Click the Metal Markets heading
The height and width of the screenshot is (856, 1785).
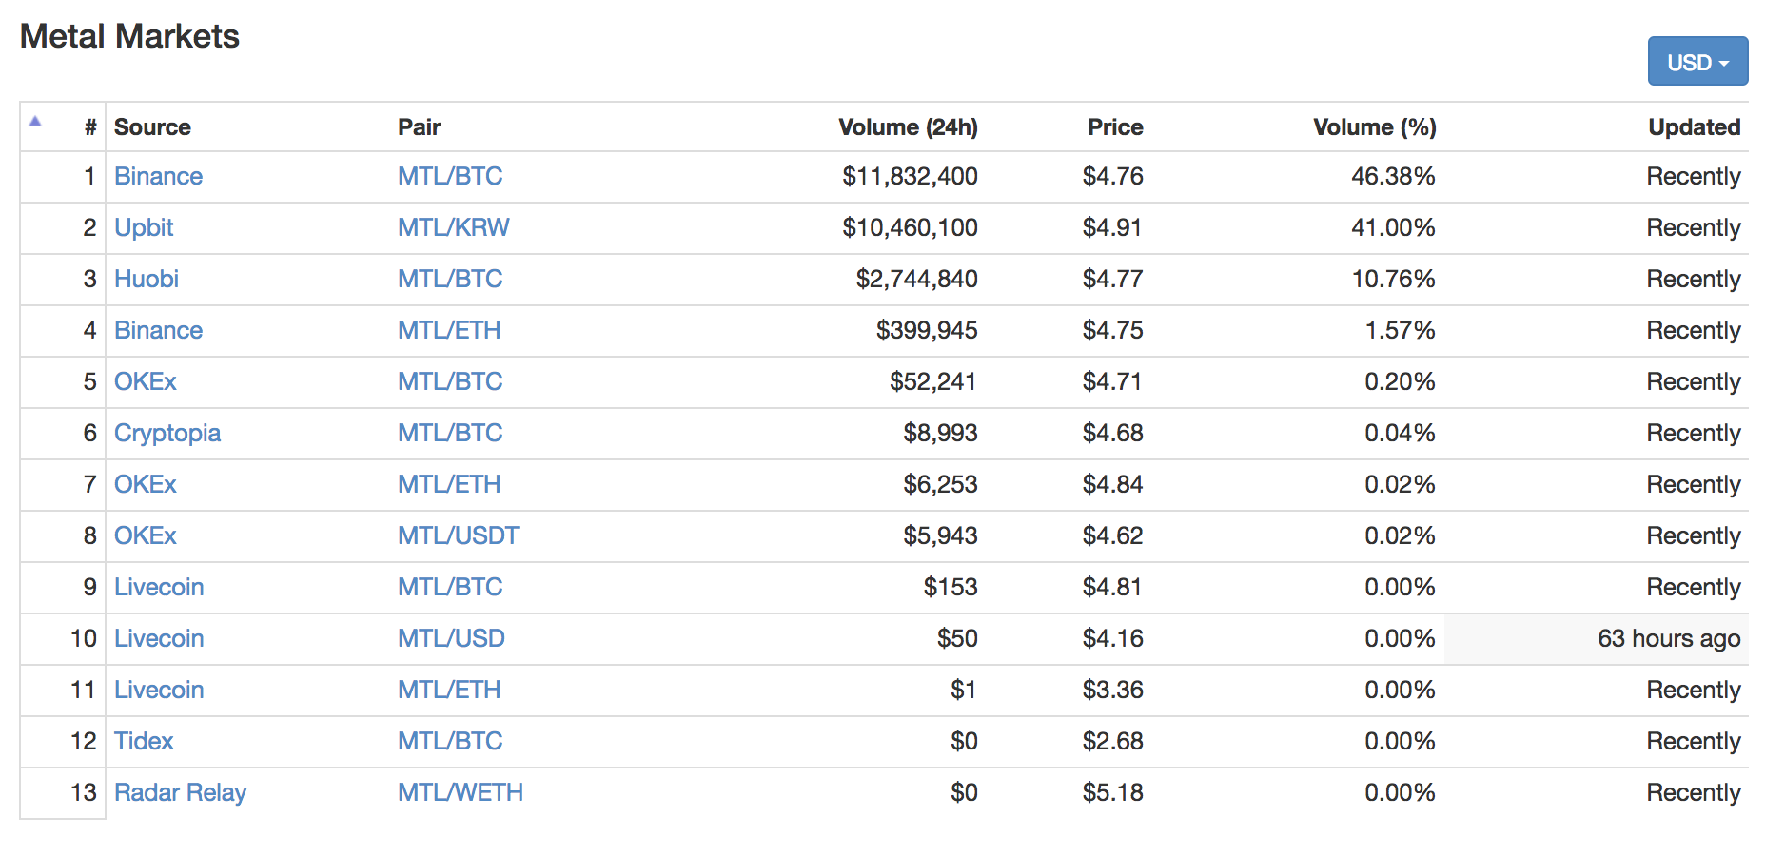tap(129, 36)
